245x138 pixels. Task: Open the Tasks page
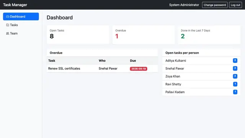pos(21,25)
